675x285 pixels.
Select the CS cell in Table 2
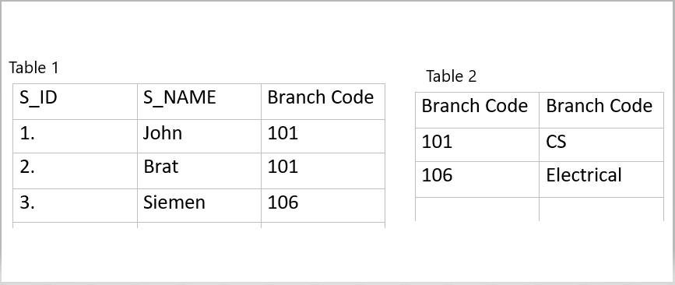click(x=601, y=145)
